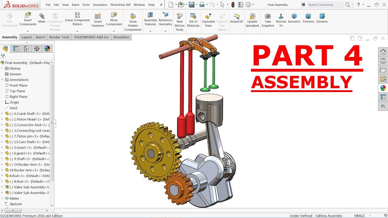Open Assembly Features tool
This screenshot has height=218, width=388.
coord(150,19)
